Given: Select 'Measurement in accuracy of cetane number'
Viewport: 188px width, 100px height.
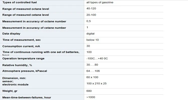Looking at the screenshot, I should [34, 28].
